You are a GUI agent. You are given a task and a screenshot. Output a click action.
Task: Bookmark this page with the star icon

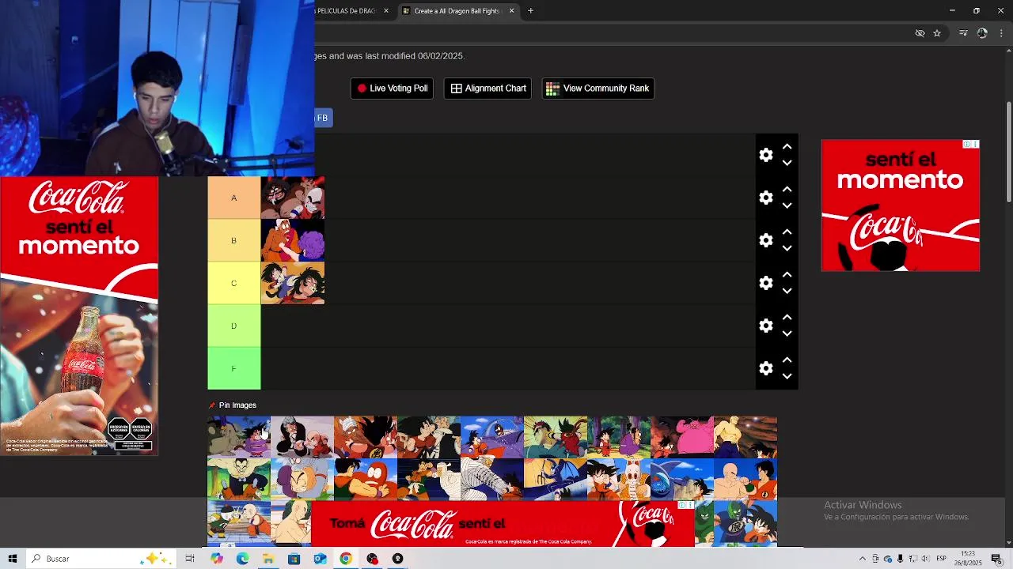click(937, 33)
